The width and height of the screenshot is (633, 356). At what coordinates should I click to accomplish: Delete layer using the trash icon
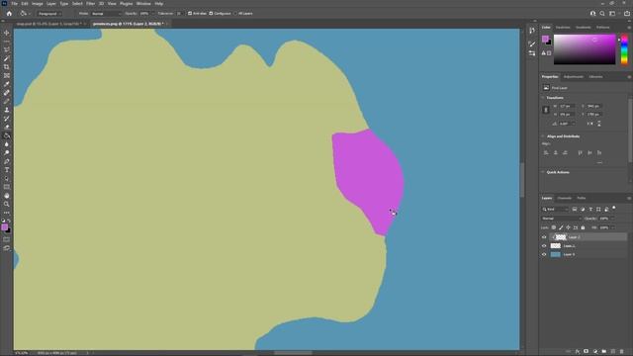[622, 352]
